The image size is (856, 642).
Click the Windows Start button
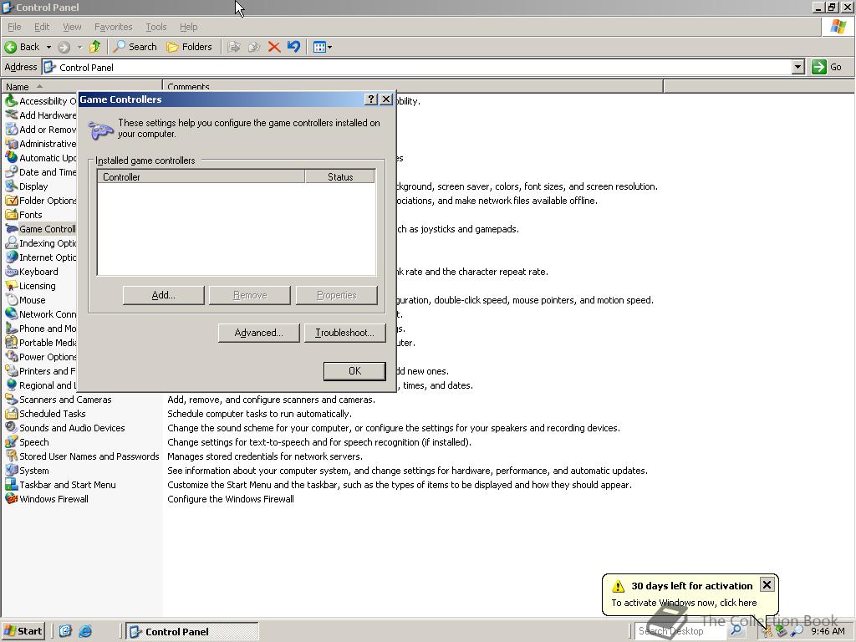[23, 631]
